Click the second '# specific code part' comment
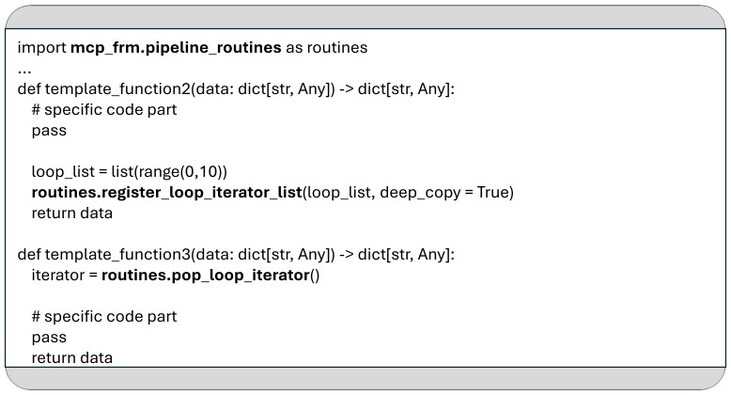This screenshot has width=731, height=395. pos(104,317)
